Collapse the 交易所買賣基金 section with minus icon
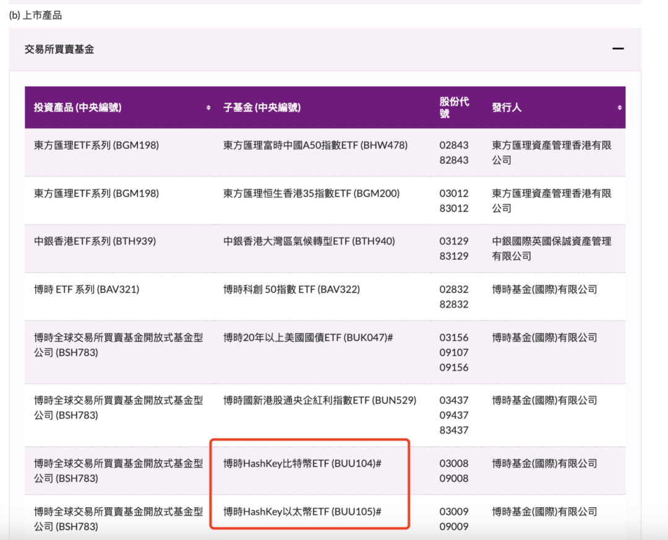This screenshot has height=540, width=668. click(618, 49)
